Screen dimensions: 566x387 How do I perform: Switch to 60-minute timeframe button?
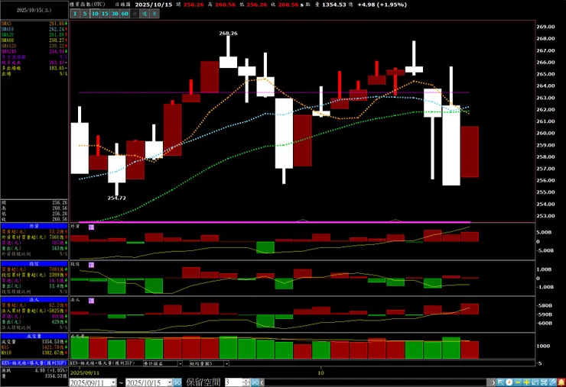point(125,14)
